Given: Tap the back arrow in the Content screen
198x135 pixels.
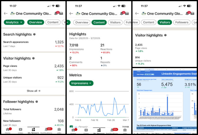Looking at the screenshot, I should pyautogui.click(x=71, y=13).
